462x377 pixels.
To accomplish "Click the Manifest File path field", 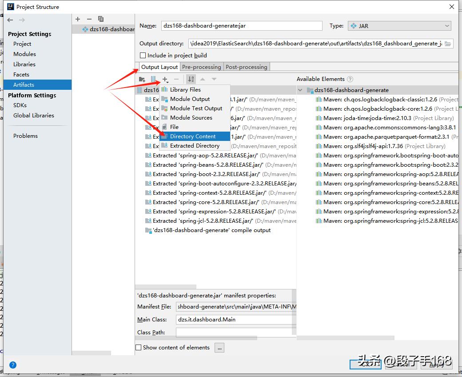I will click(x=236, y=307).
